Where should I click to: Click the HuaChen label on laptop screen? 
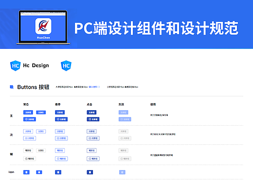pos(43,38)
